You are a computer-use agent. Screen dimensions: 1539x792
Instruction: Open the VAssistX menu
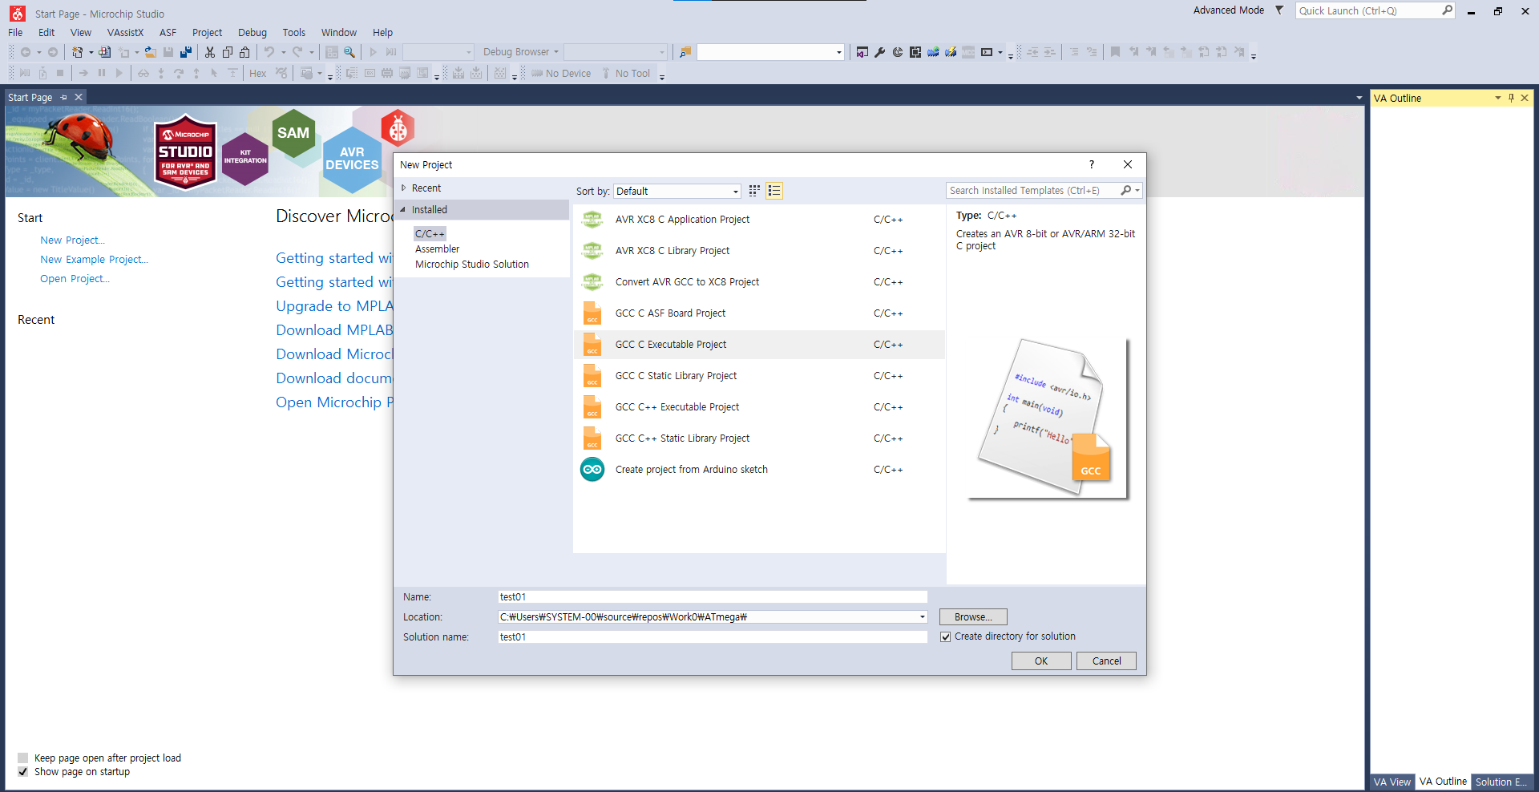click(125, 33)
